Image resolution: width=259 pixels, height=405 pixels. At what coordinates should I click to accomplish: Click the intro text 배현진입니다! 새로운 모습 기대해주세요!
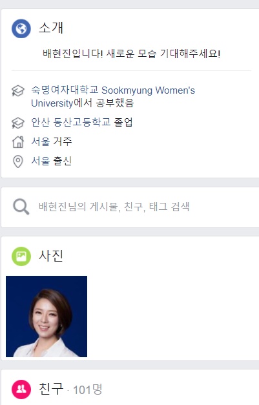point(131,54)
